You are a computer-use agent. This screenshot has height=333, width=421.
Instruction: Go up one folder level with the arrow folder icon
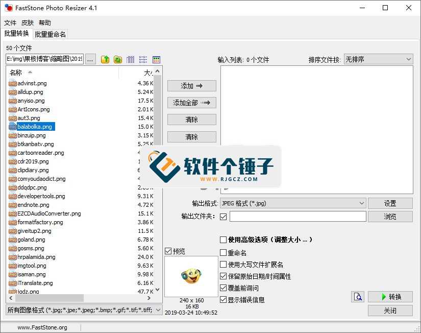[x=105, y=59]
